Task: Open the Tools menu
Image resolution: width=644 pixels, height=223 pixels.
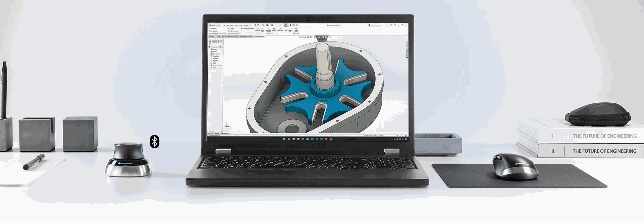Action: [240, 25]
